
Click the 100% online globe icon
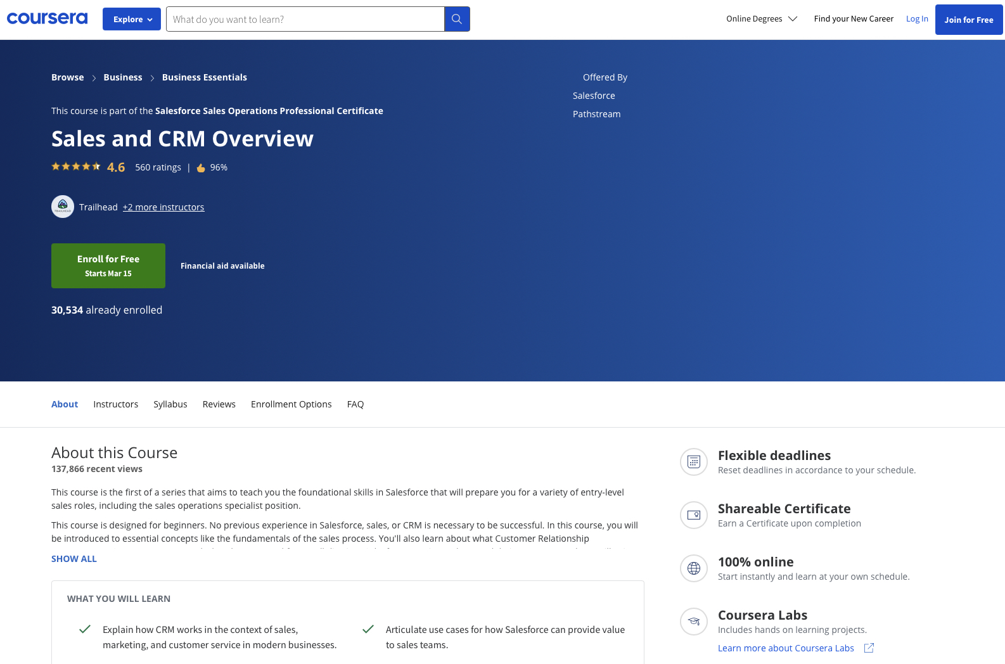[x=694, y=568]
